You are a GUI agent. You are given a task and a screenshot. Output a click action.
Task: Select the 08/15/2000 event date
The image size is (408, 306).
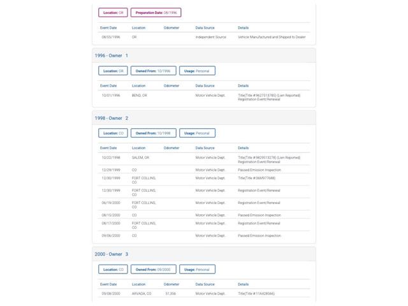click(x=111, y=215)
